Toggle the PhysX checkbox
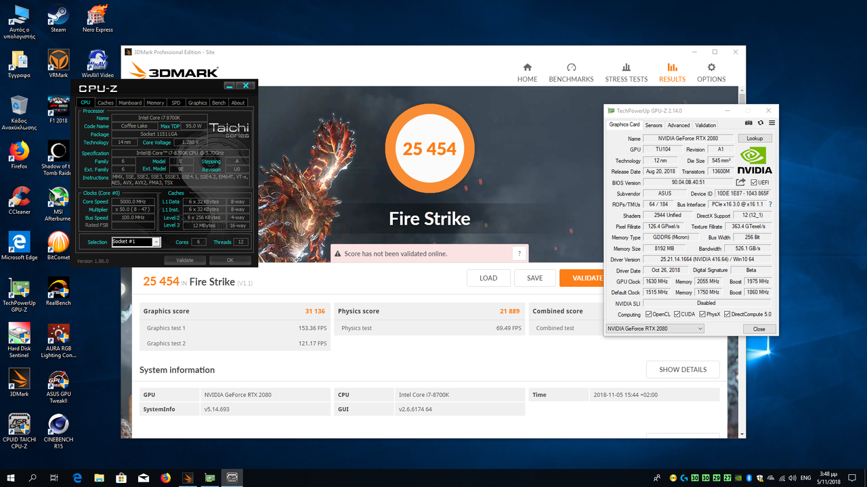 [x=702, y=315]
